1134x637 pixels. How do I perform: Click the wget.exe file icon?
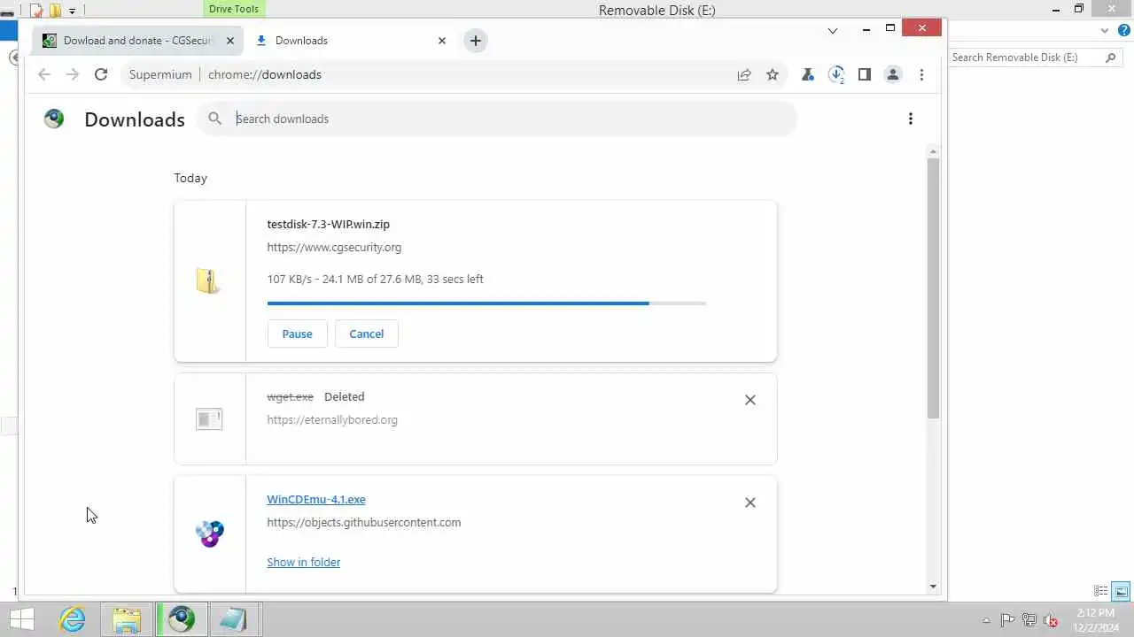tap(209, 418)
